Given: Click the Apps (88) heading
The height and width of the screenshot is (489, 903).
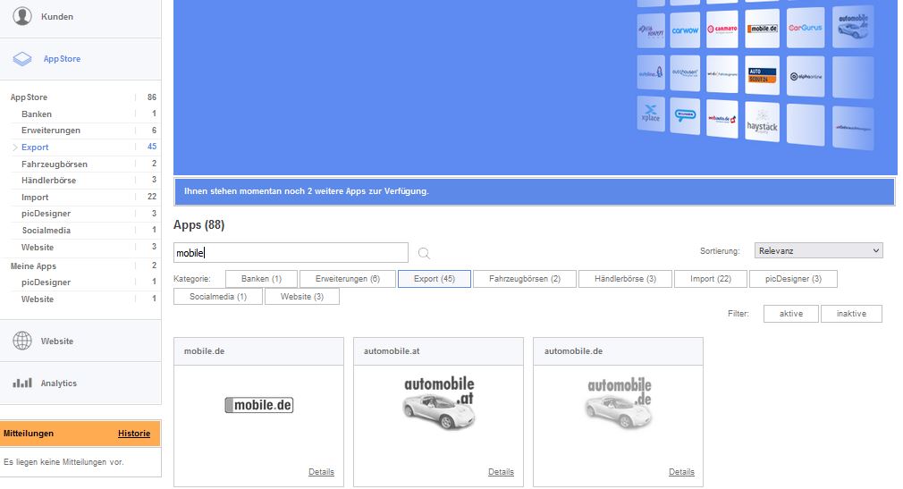Looking at the screenshot, I should pyautogui.click(x=198, y=224).
